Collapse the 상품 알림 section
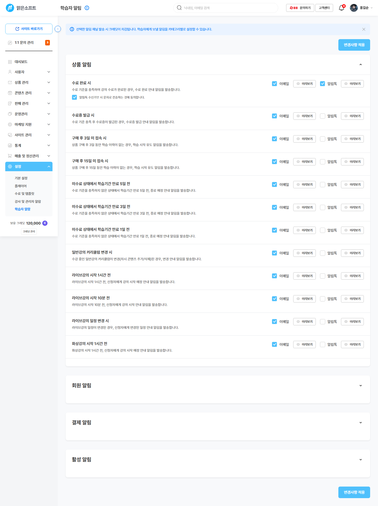 tap(361, 65)
